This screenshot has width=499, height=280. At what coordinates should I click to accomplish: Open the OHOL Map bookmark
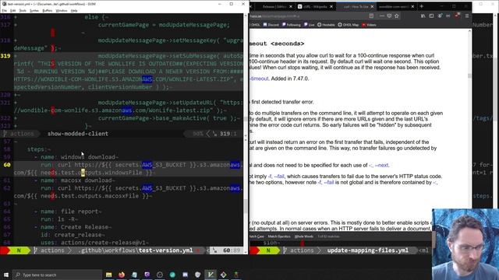pyautogui.click(x=349, y=25)
